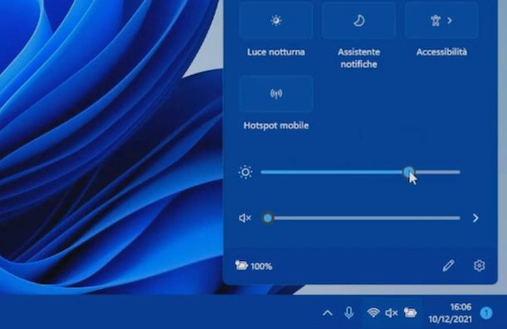The image size is (507, 329).
Task: Click the microphone tray icon
Action: pyautogui.click(x=349, y=313)
